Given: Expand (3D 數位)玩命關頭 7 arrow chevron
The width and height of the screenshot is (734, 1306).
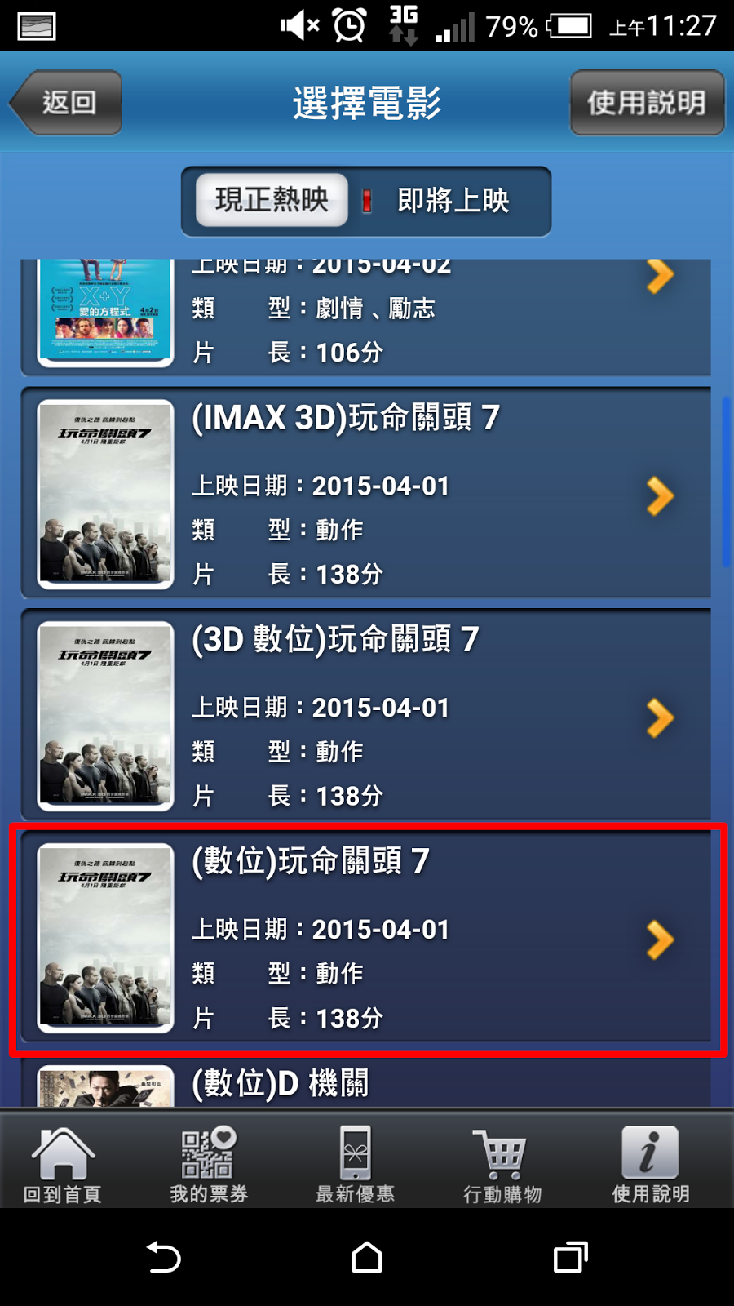Looking at the screenshot, I should coord(660,718).
